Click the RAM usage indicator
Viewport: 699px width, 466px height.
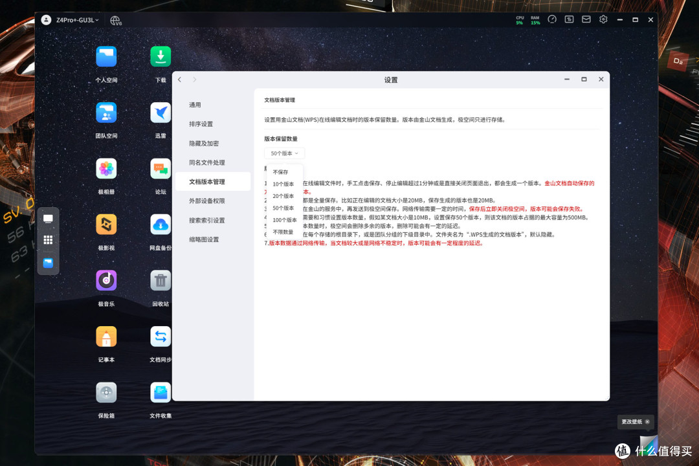point(535,20)
